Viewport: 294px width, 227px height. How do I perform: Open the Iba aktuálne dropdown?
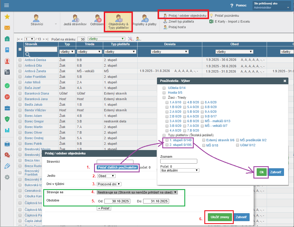[180, 170]
